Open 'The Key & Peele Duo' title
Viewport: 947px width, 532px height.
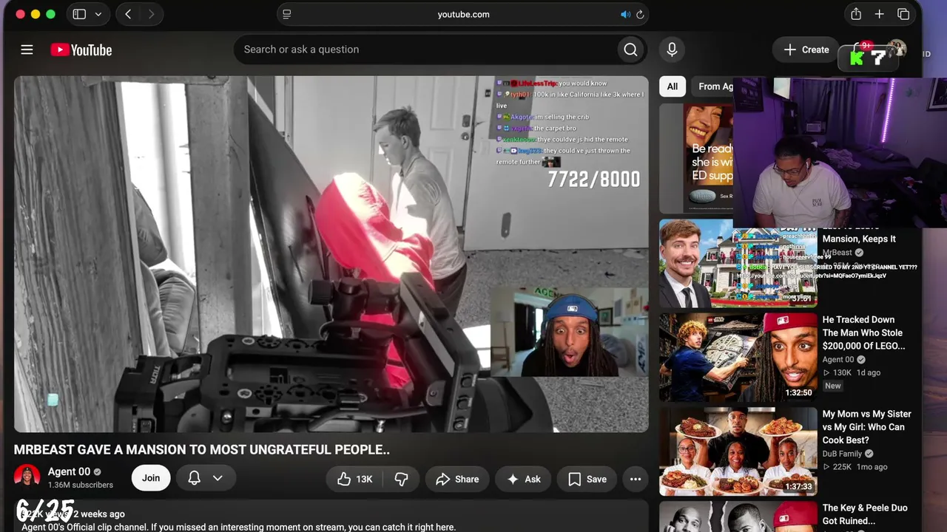(x=865, y=514)
